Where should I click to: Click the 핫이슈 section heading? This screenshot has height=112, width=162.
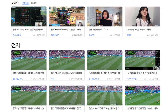(x=15, y=3)
